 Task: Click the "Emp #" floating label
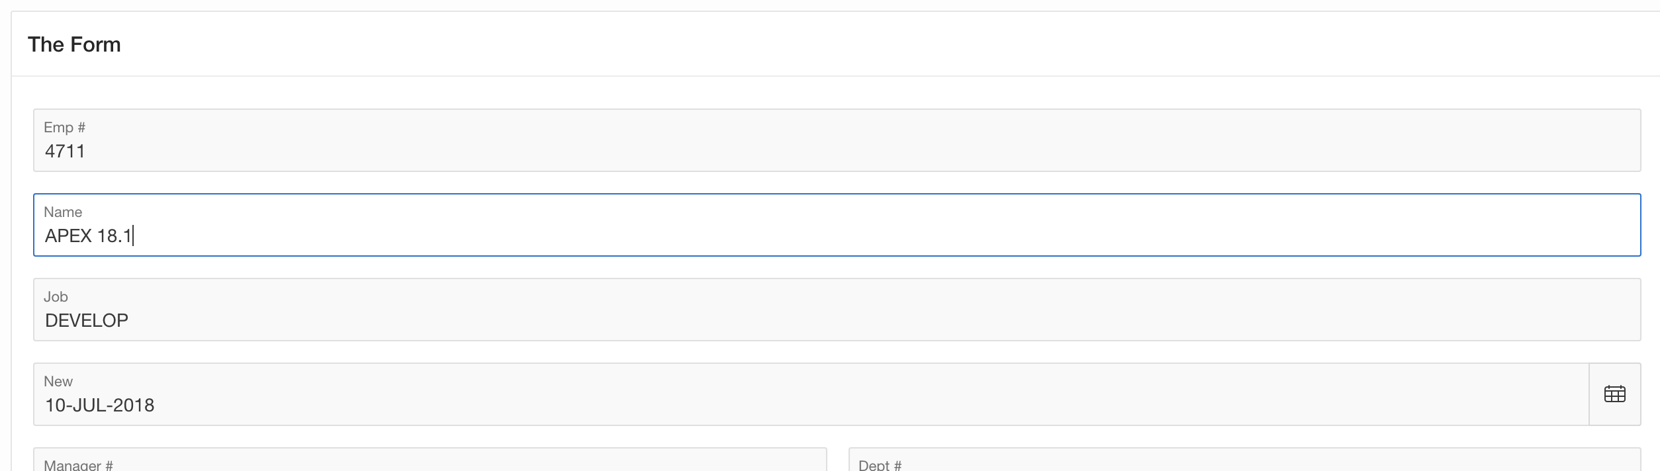[x=64, y=127]
